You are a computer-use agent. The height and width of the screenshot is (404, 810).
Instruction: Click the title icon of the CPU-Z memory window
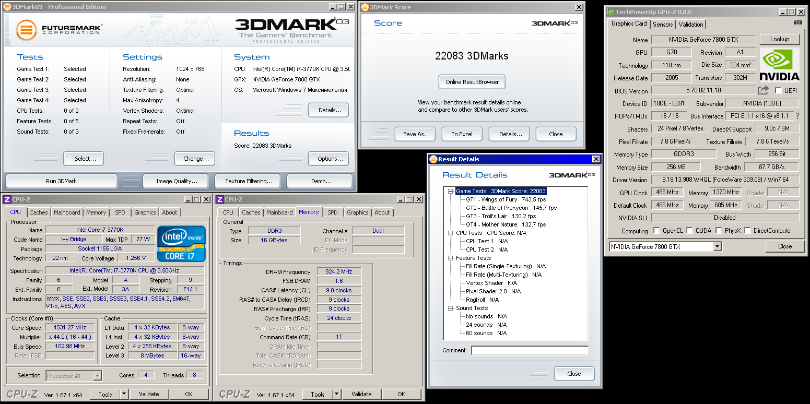220,199
